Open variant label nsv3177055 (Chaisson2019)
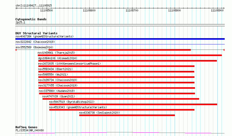 [58, 85]
